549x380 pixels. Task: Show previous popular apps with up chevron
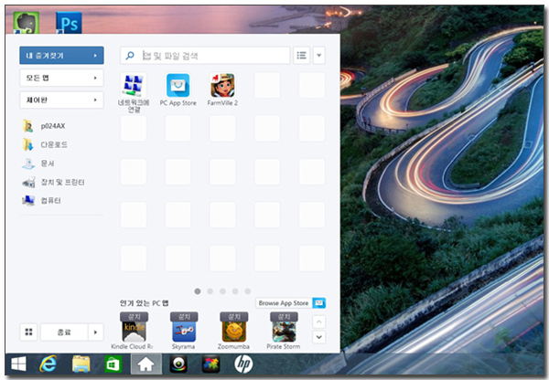[319, 322]
